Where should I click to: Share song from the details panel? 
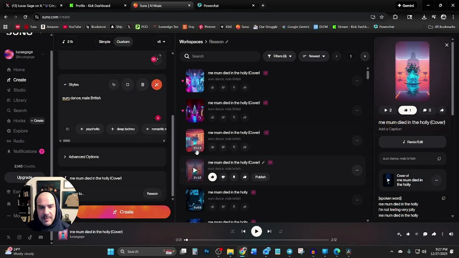point(442,110)
